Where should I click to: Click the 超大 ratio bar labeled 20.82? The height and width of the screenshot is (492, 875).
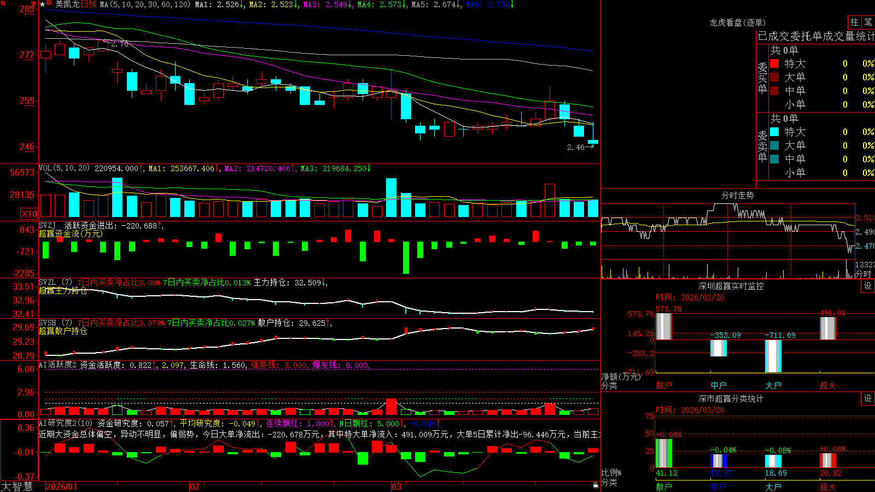pos(828,460)
